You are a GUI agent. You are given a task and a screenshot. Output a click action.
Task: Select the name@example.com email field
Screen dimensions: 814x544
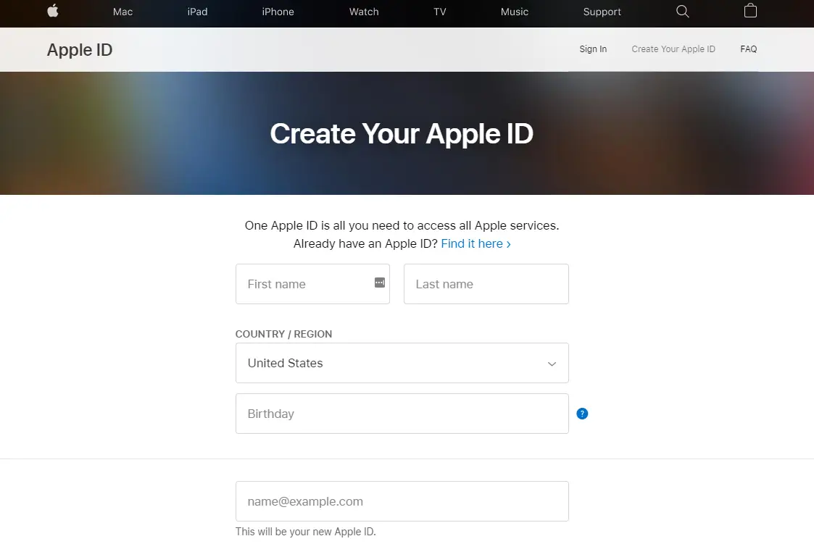(x=402, y=501)
